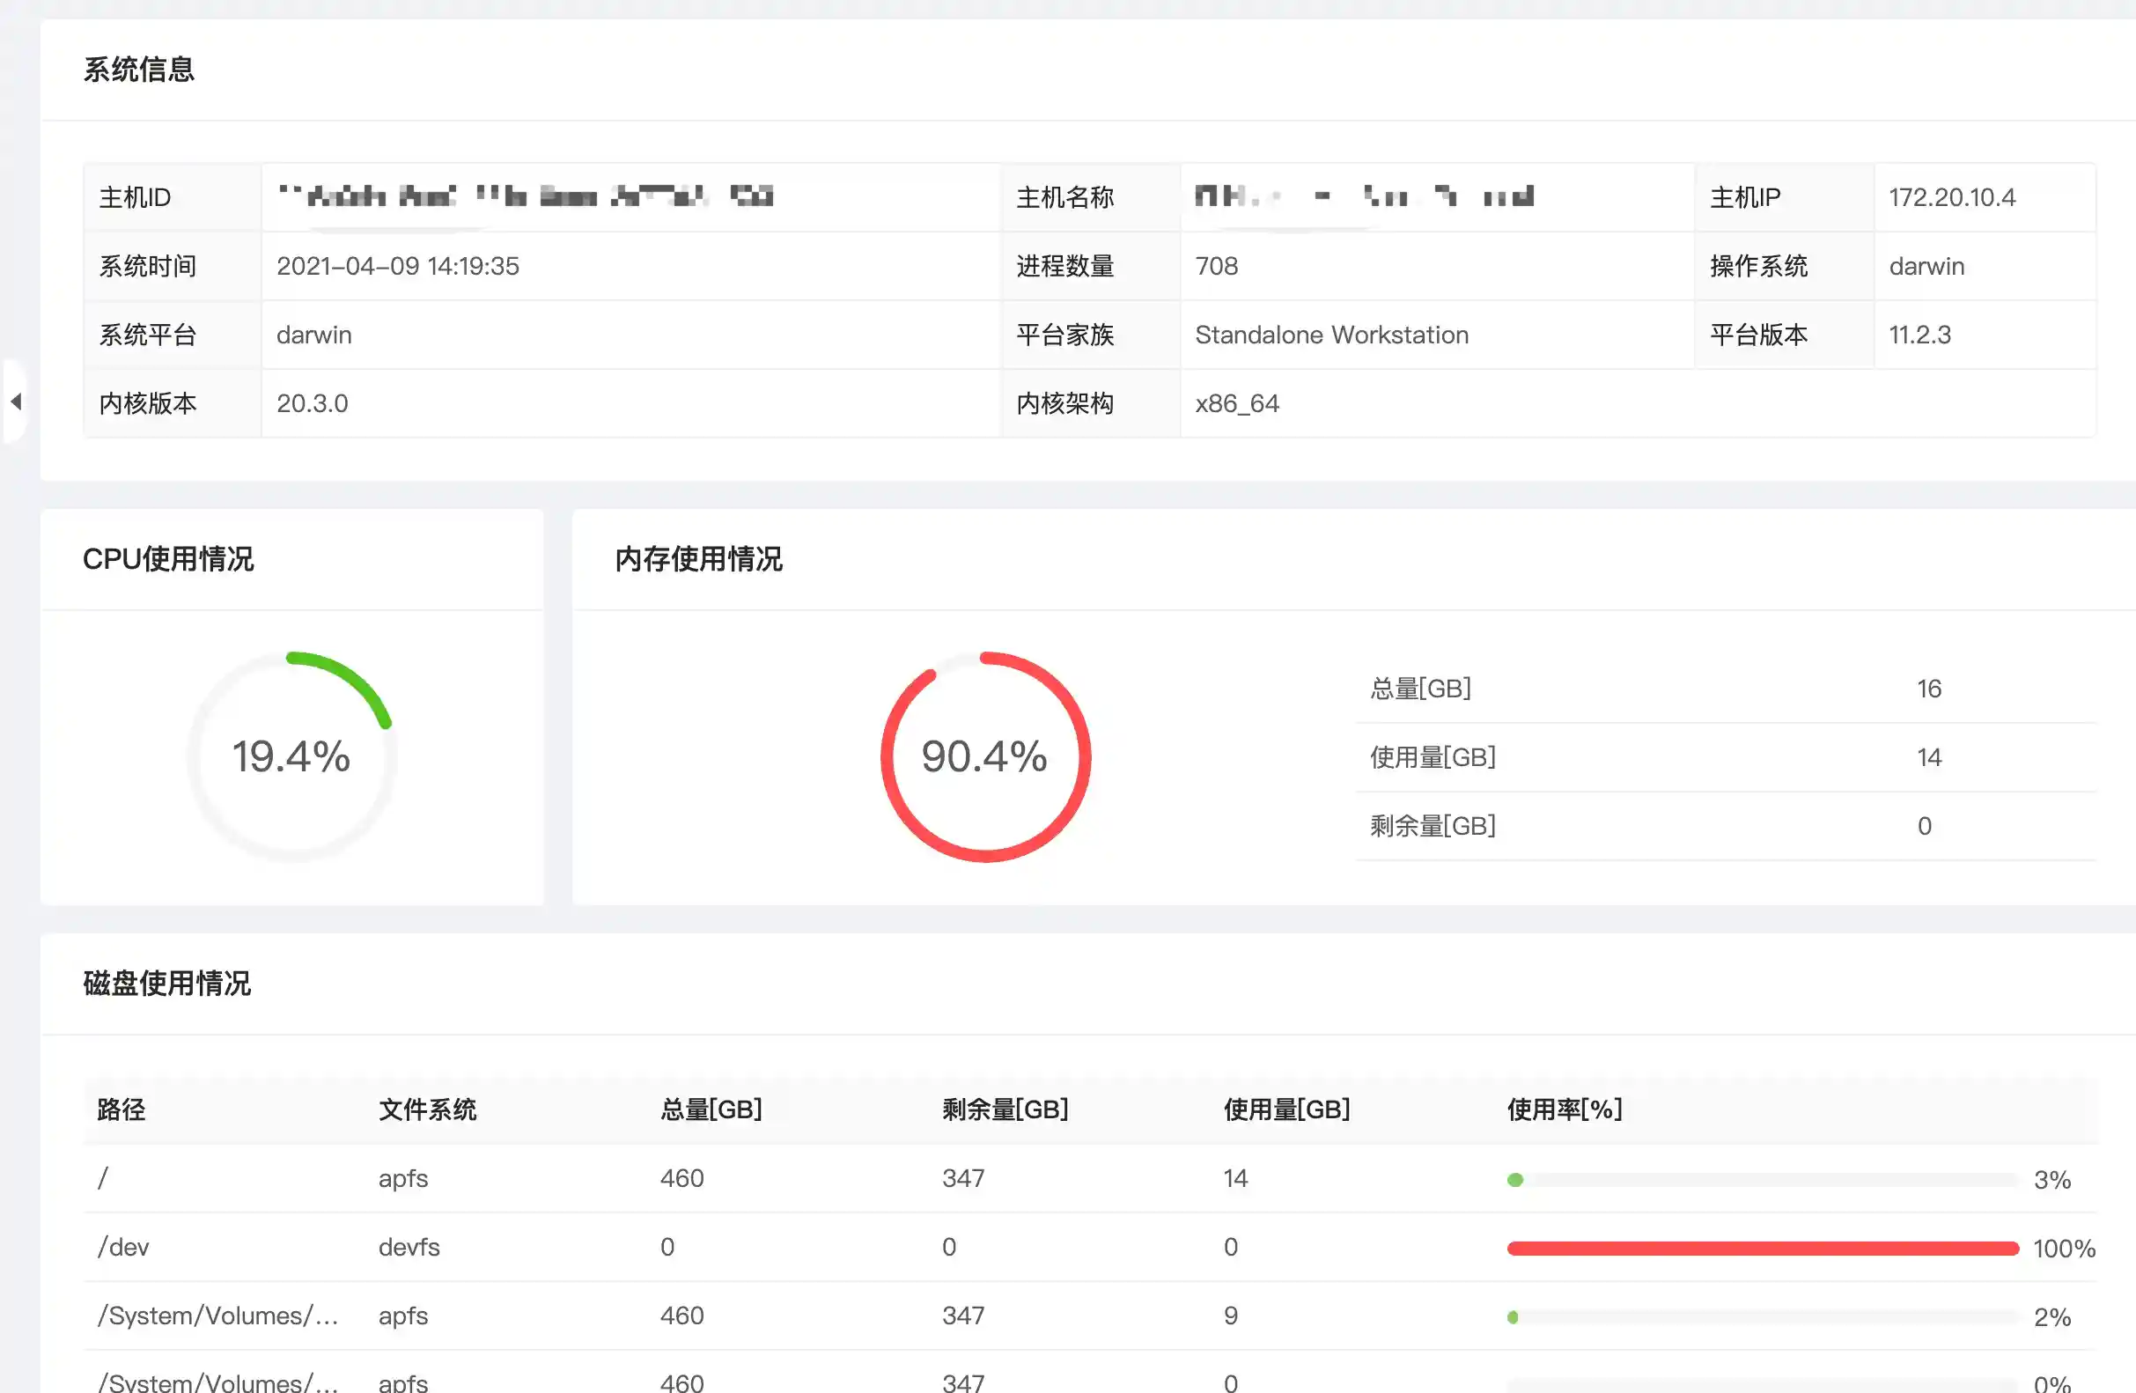Click the red 100% /dev usage bar
The image size is (2136, 1393).
(x=1762, y=1249)
